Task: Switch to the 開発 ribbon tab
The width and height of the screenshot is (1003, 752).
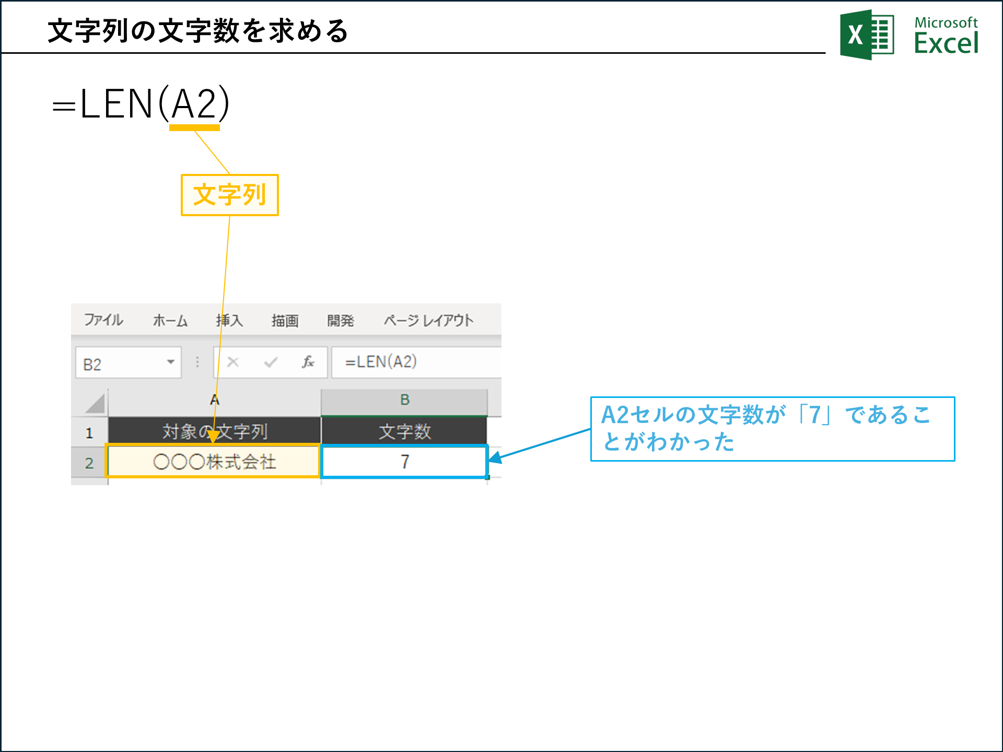Action: (341, 321)
